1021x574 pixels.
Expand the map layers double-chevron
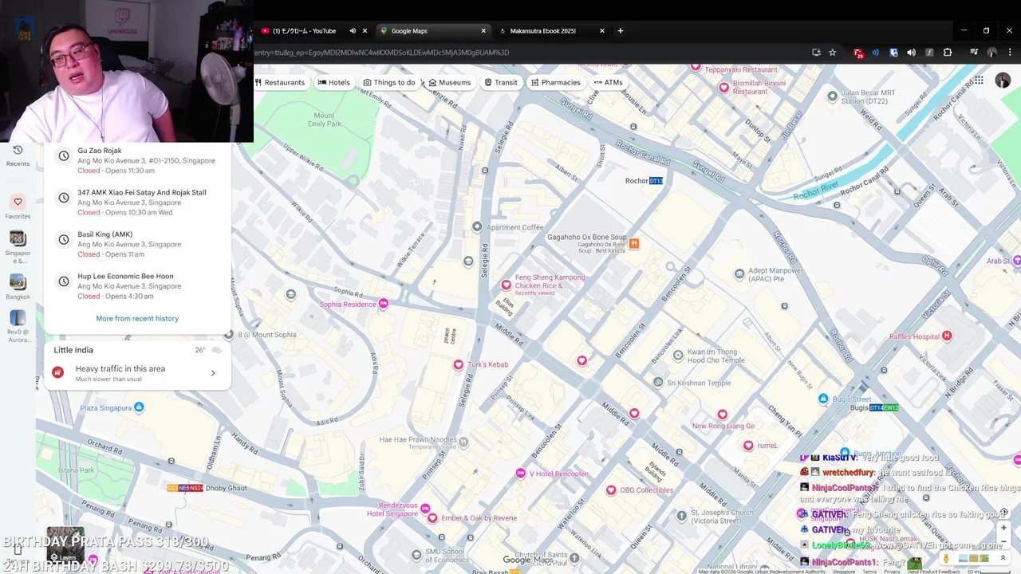point(1003,558)
